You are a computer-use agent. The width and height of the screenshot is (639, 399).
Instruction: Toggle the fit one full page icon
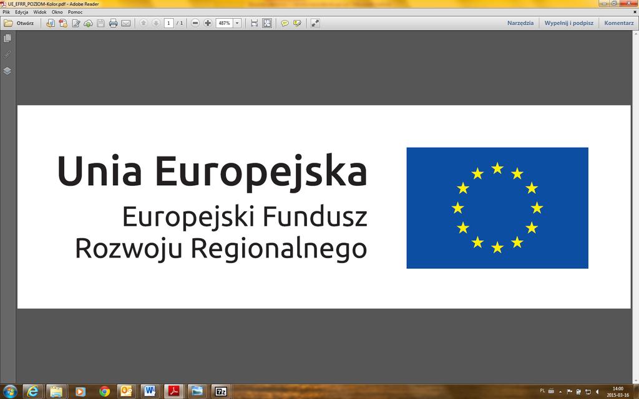pyautogui.click(x=267, y=23)
